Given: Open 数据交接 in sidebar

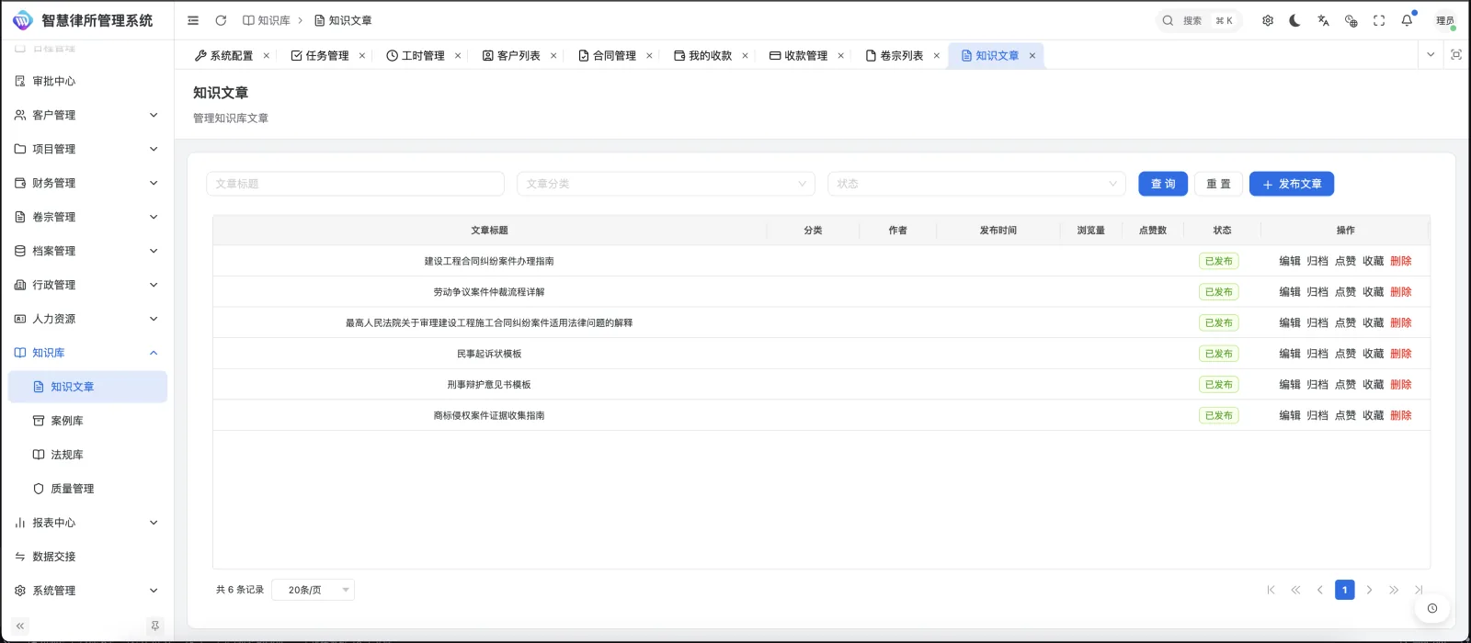Looking at the screenshot, I should (x=87, y=557).
